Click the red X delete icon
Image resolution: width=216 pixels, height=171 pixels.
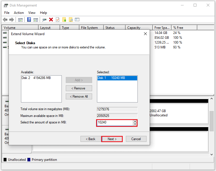[x=51, y=20]
